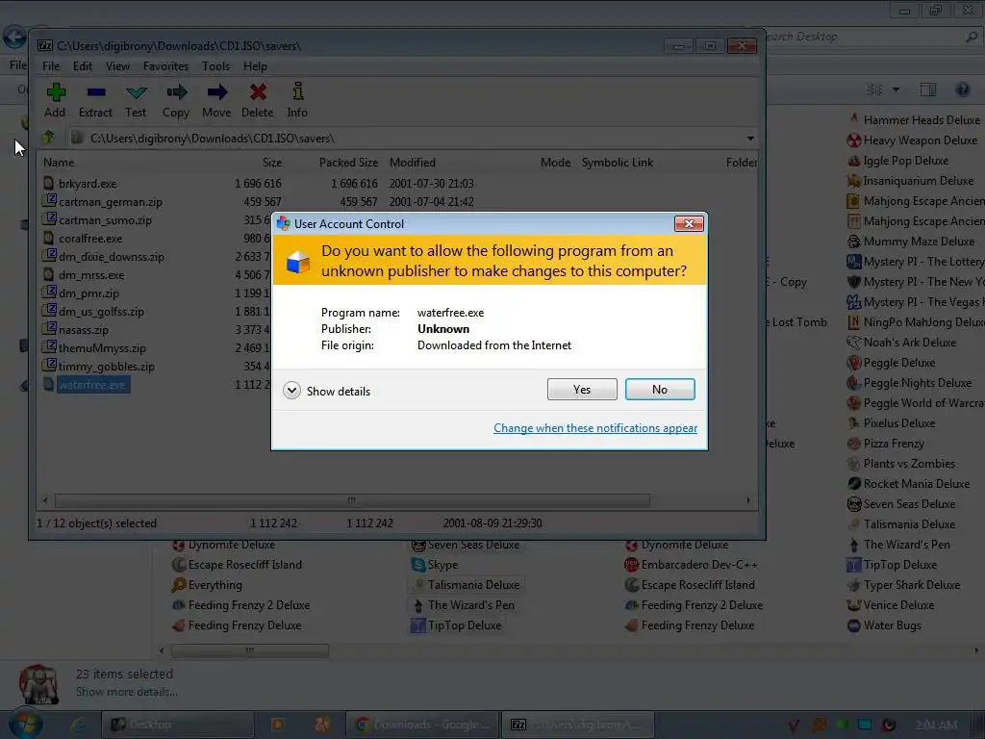Sort by the Modified column header
This screenshot has width=985, height=739.
point(412,163)
